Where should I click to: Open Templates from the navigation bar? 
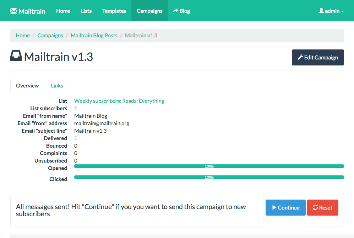[x=114, y=11]
